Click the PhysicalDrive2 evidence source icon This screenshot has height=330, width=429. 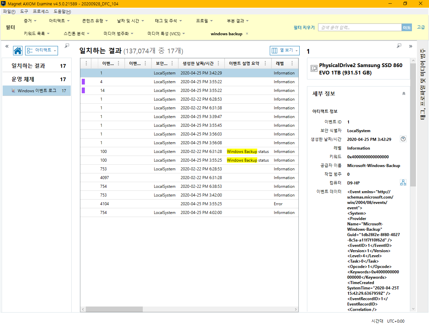(x=314, y=68)
